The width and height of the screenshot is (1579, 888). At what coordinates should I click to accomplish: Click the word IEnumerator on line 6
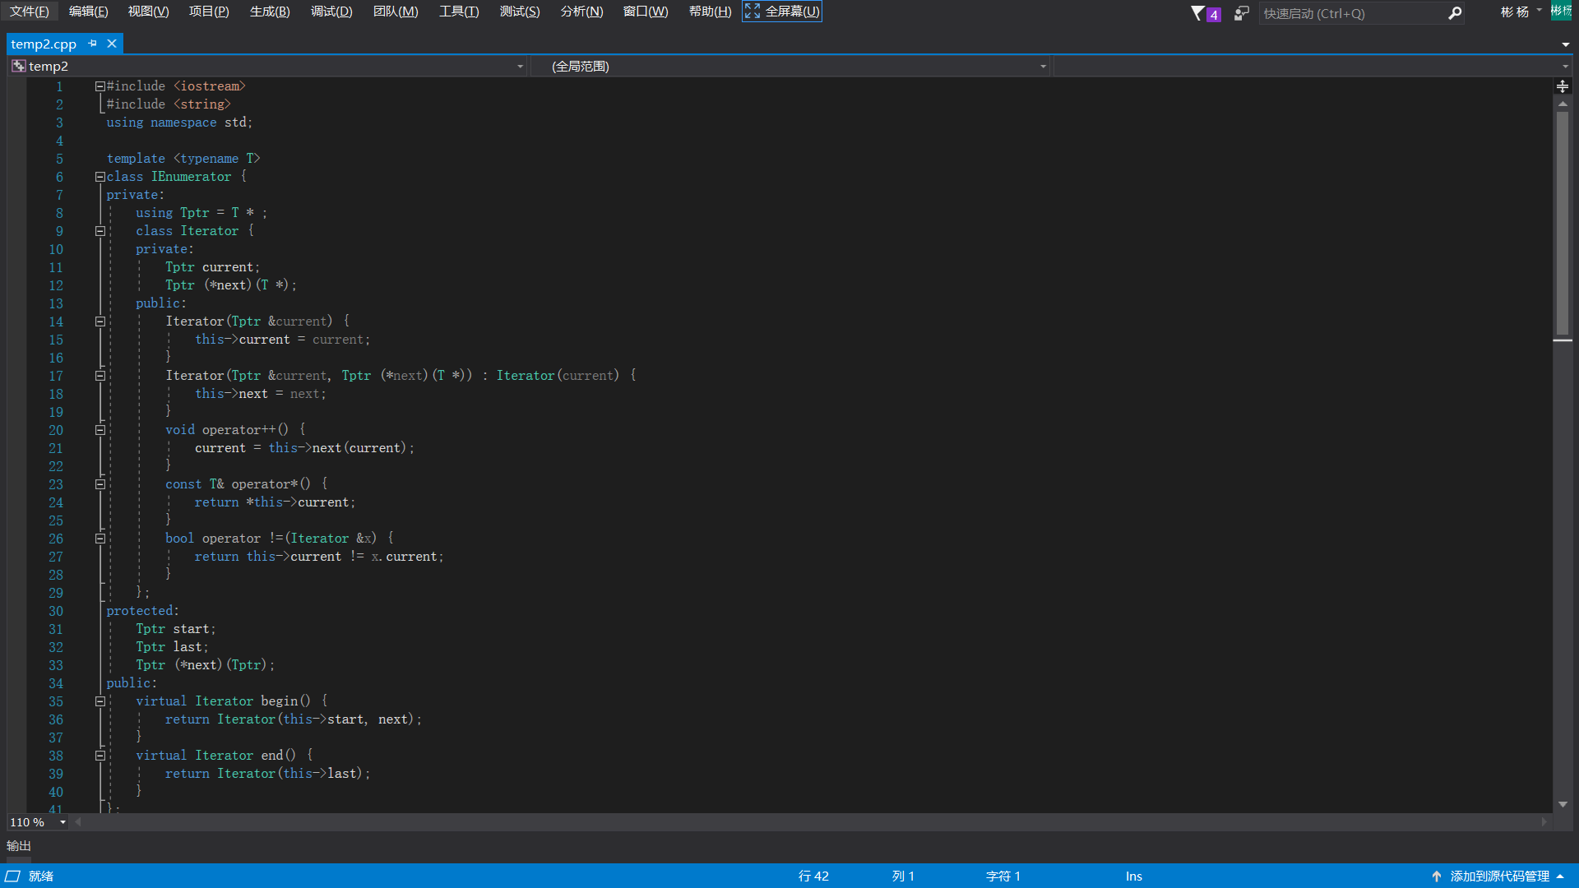191,177
